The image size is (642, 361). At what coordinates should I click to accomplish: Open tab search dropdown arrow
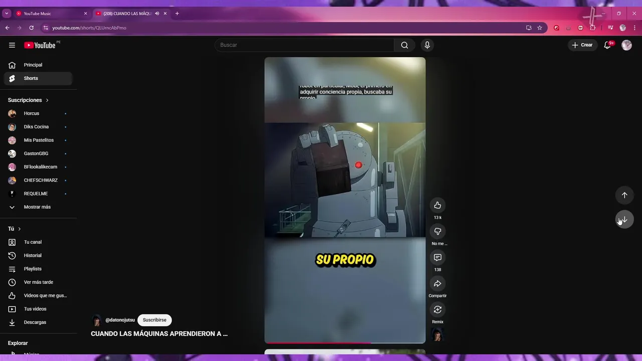pyautogui.click(x=7, y=14)
